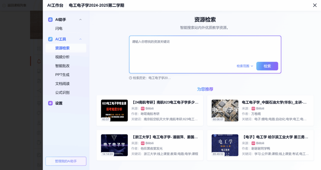Collapse the AI助手 section chevron
Viewport: 321px width, 170px height.
tap(80, 20)
